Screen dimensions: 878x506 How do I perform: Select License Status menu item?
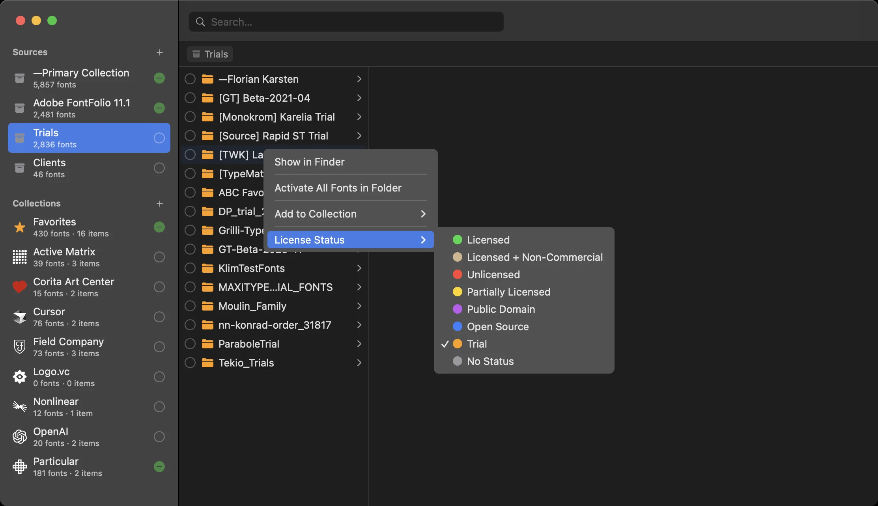pyautogui.click(x=351, y=240)
